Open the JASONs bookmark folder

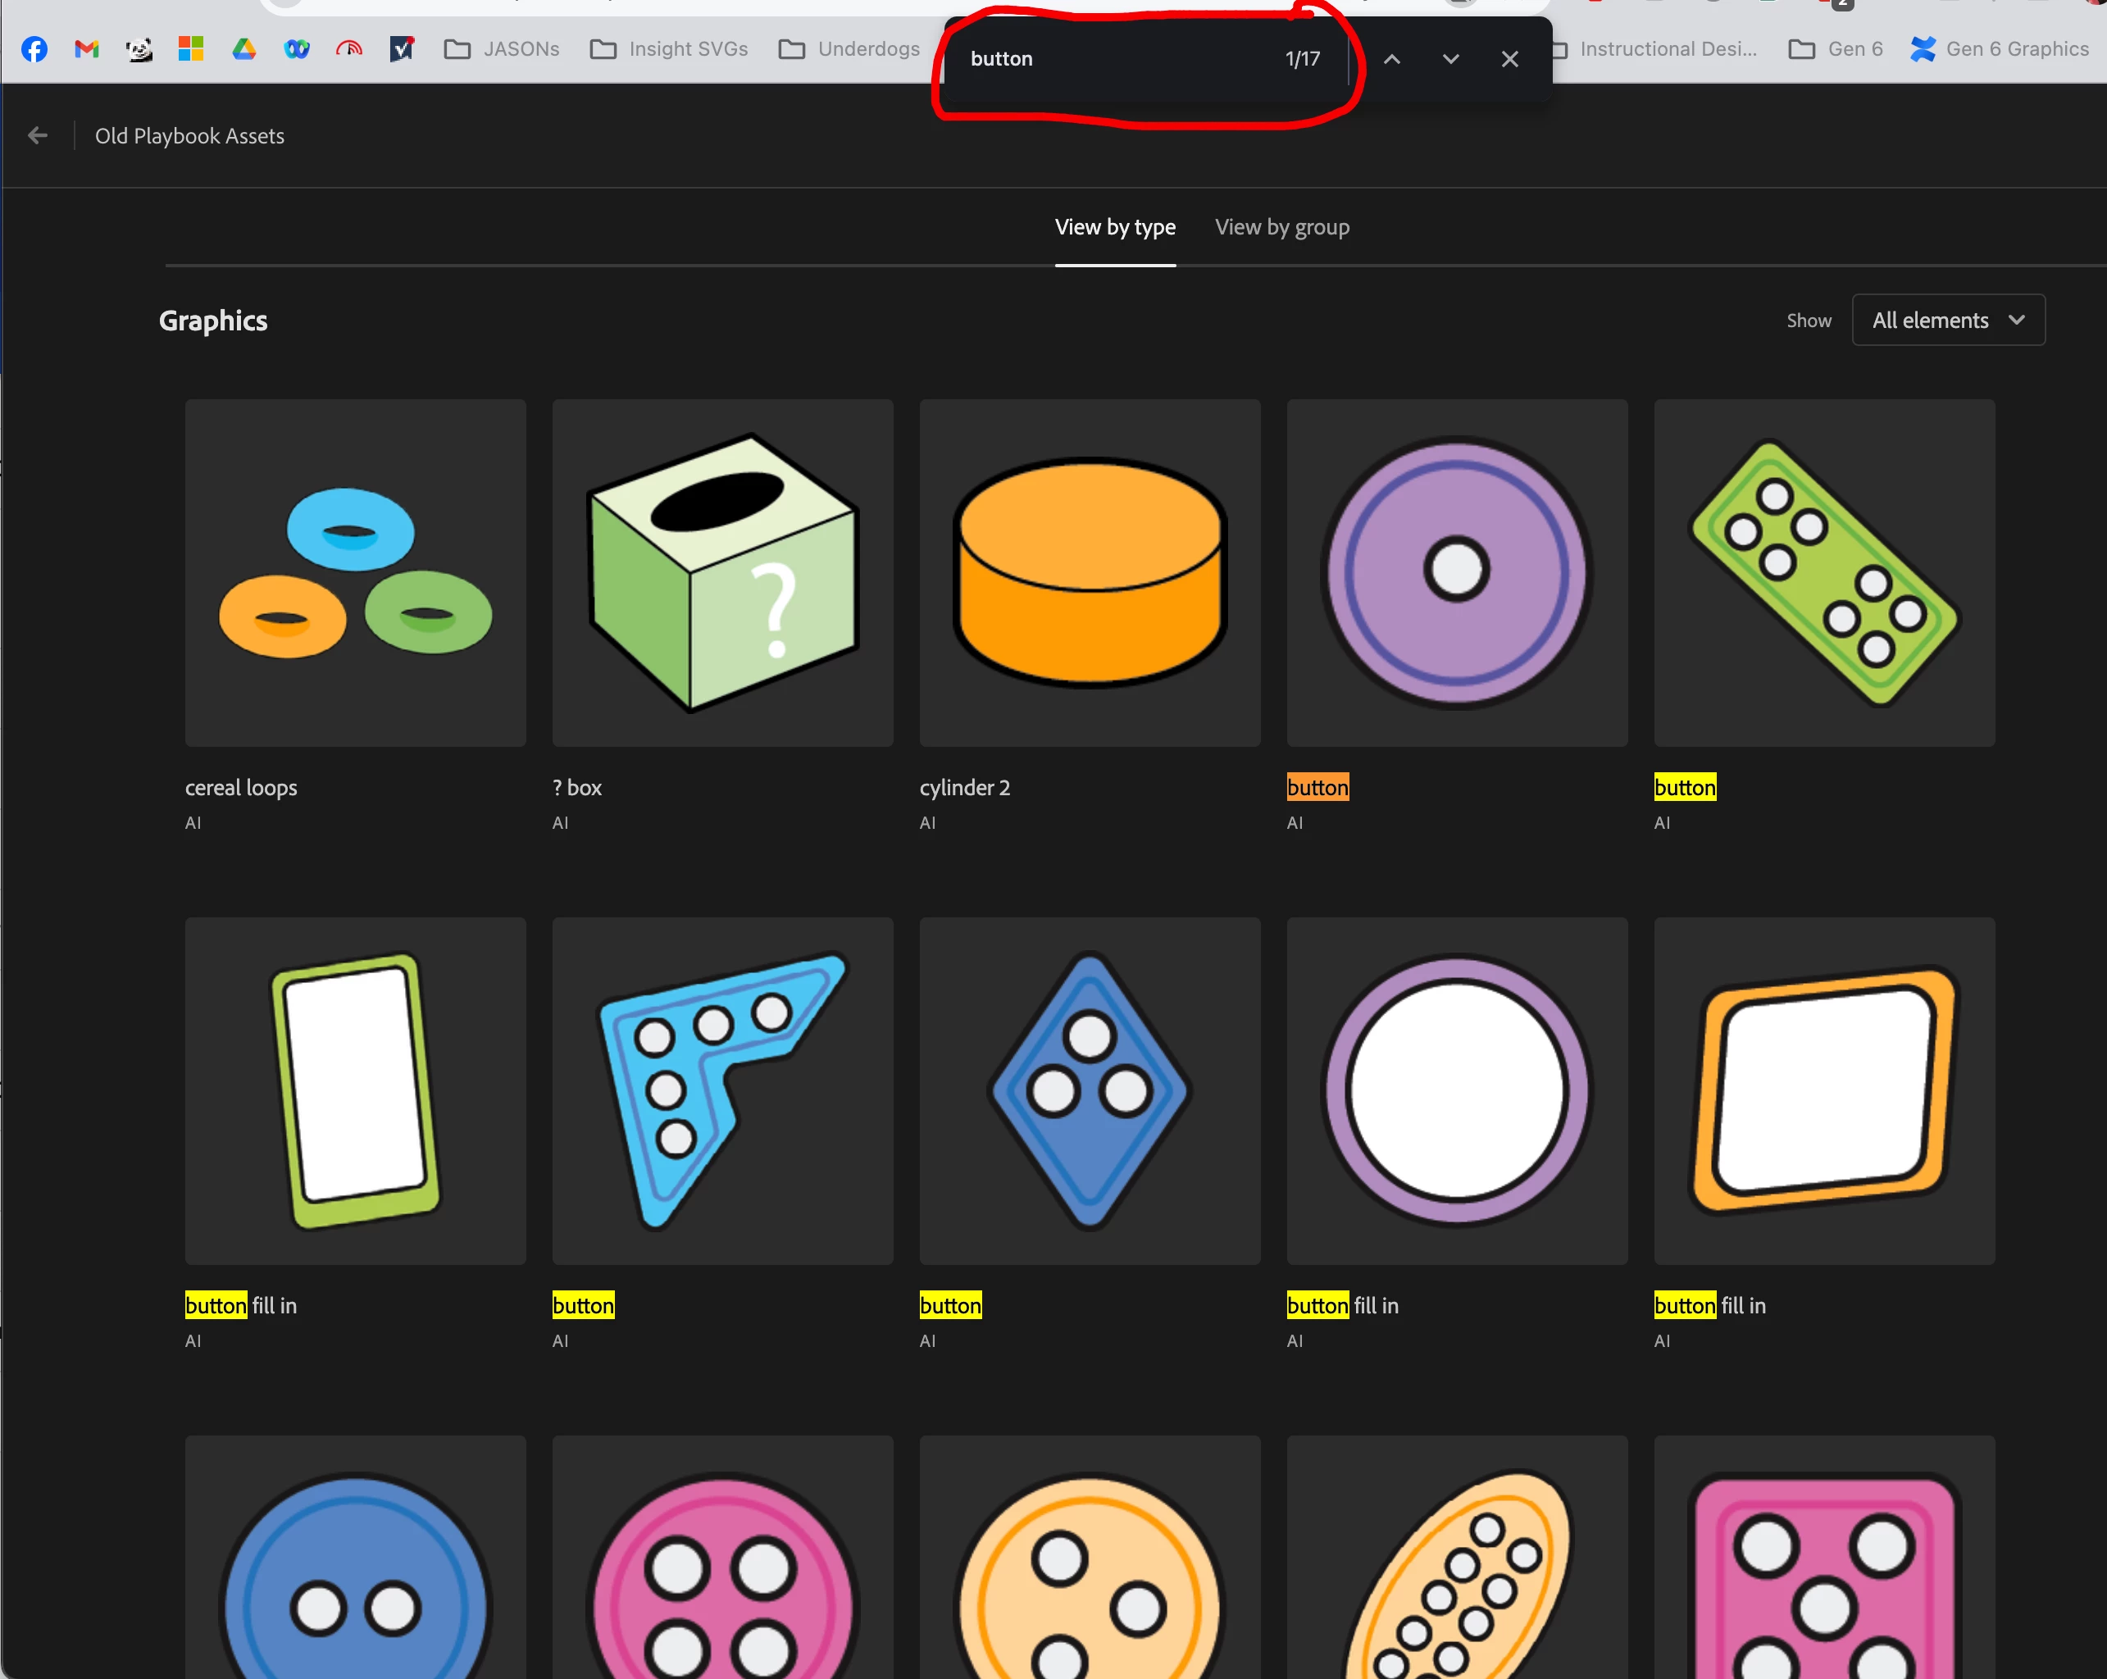point(503,50)
